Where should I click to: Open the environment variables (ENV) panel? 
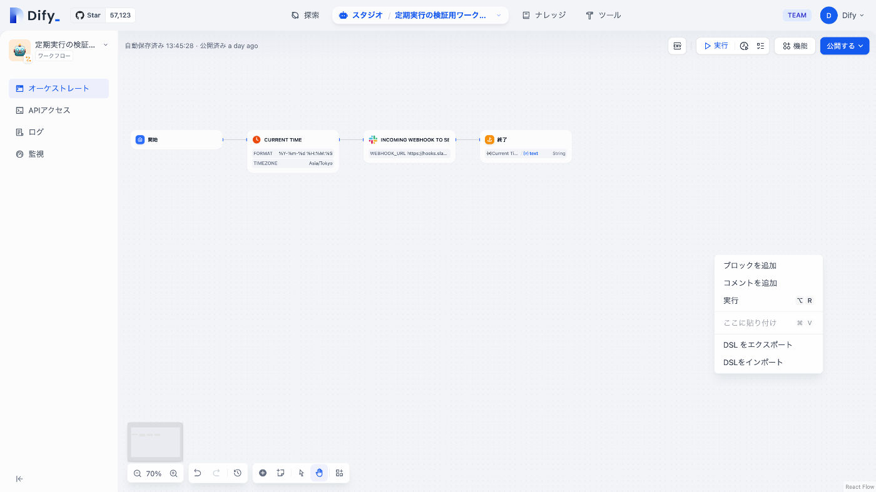(x=677, y=46)
